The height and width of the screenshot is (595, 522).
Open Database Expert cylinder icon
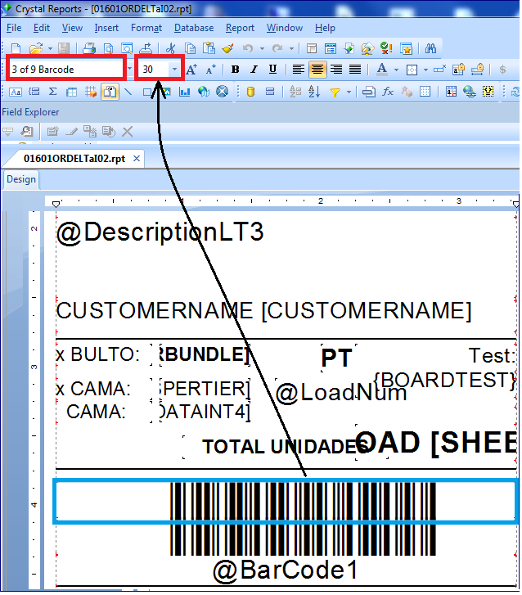pyautogui.click(x=250, y=92)
